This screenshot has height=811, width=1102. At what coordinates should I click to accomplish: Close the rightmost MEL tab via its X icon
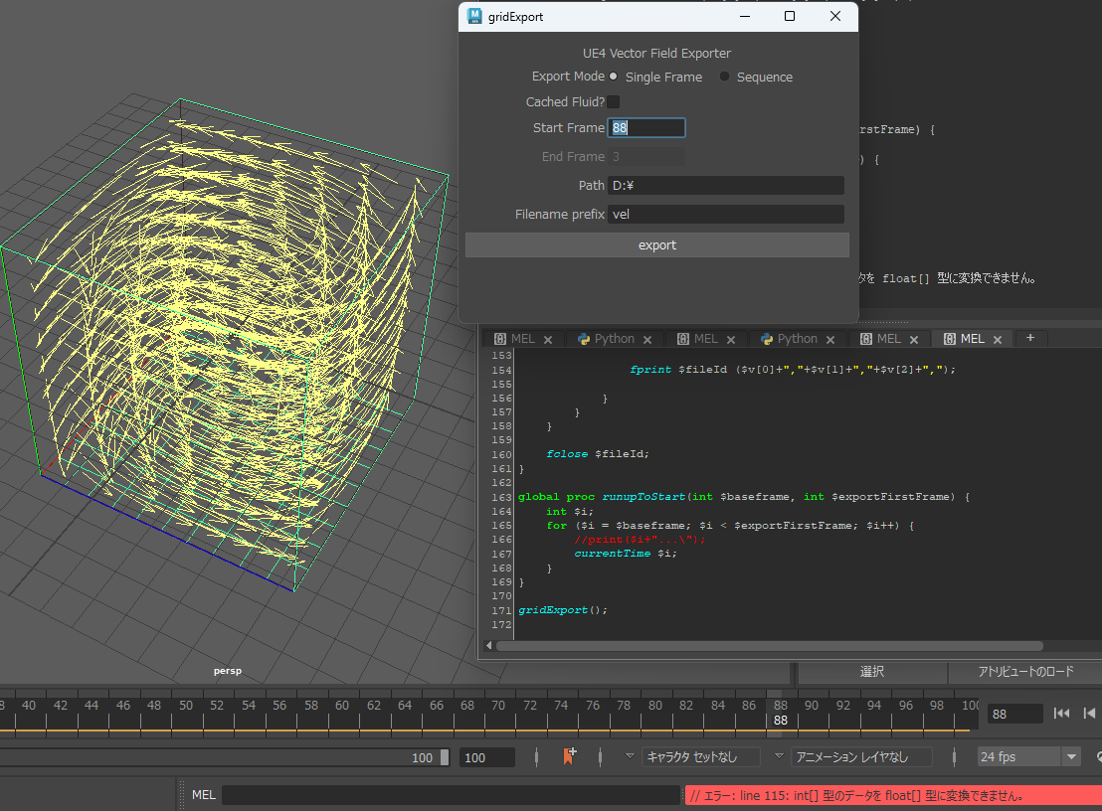tap(997, 339)
